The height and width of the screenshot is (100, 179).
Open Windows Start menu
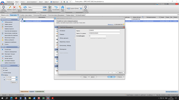coord(2,98)
